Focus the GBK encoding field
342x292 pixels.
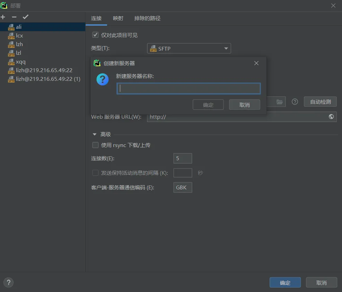(x=183, y=187)
